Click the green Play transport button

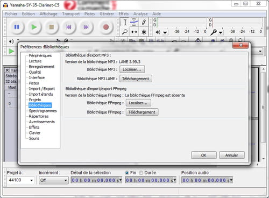coord(34,27)
